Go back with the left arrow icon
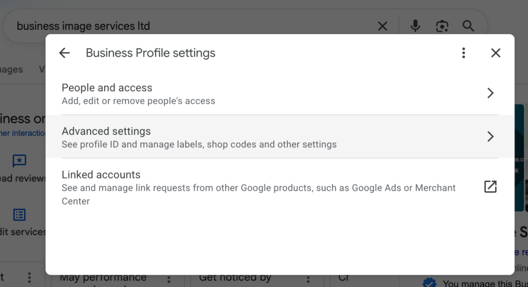This screenshot has height=287, width=528. pos(64,53)
